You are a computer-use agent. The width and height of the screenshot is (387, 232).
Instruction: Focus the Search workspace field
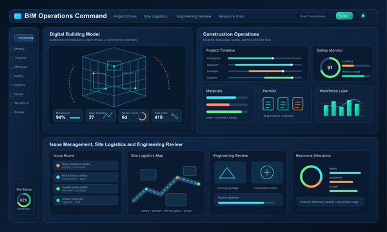[x=313, y=16]
